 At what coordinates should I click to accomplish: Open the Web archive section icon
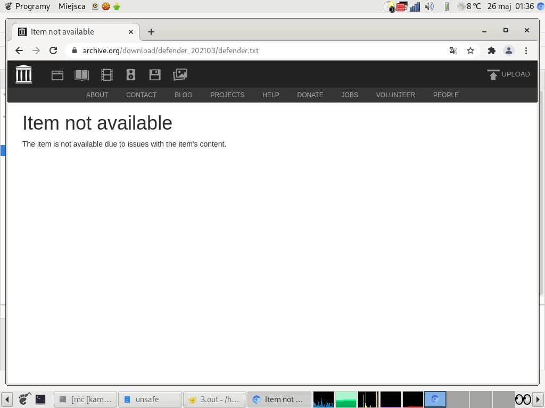[57, 74]
